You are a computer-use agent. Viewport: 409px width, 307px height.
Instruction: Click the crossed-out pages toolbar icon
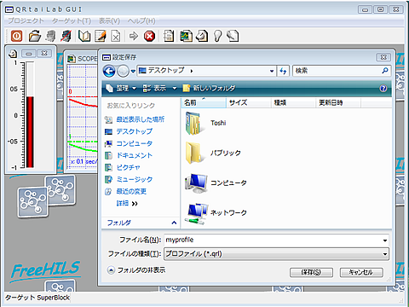pyautogui.click(x=66, y=36)
